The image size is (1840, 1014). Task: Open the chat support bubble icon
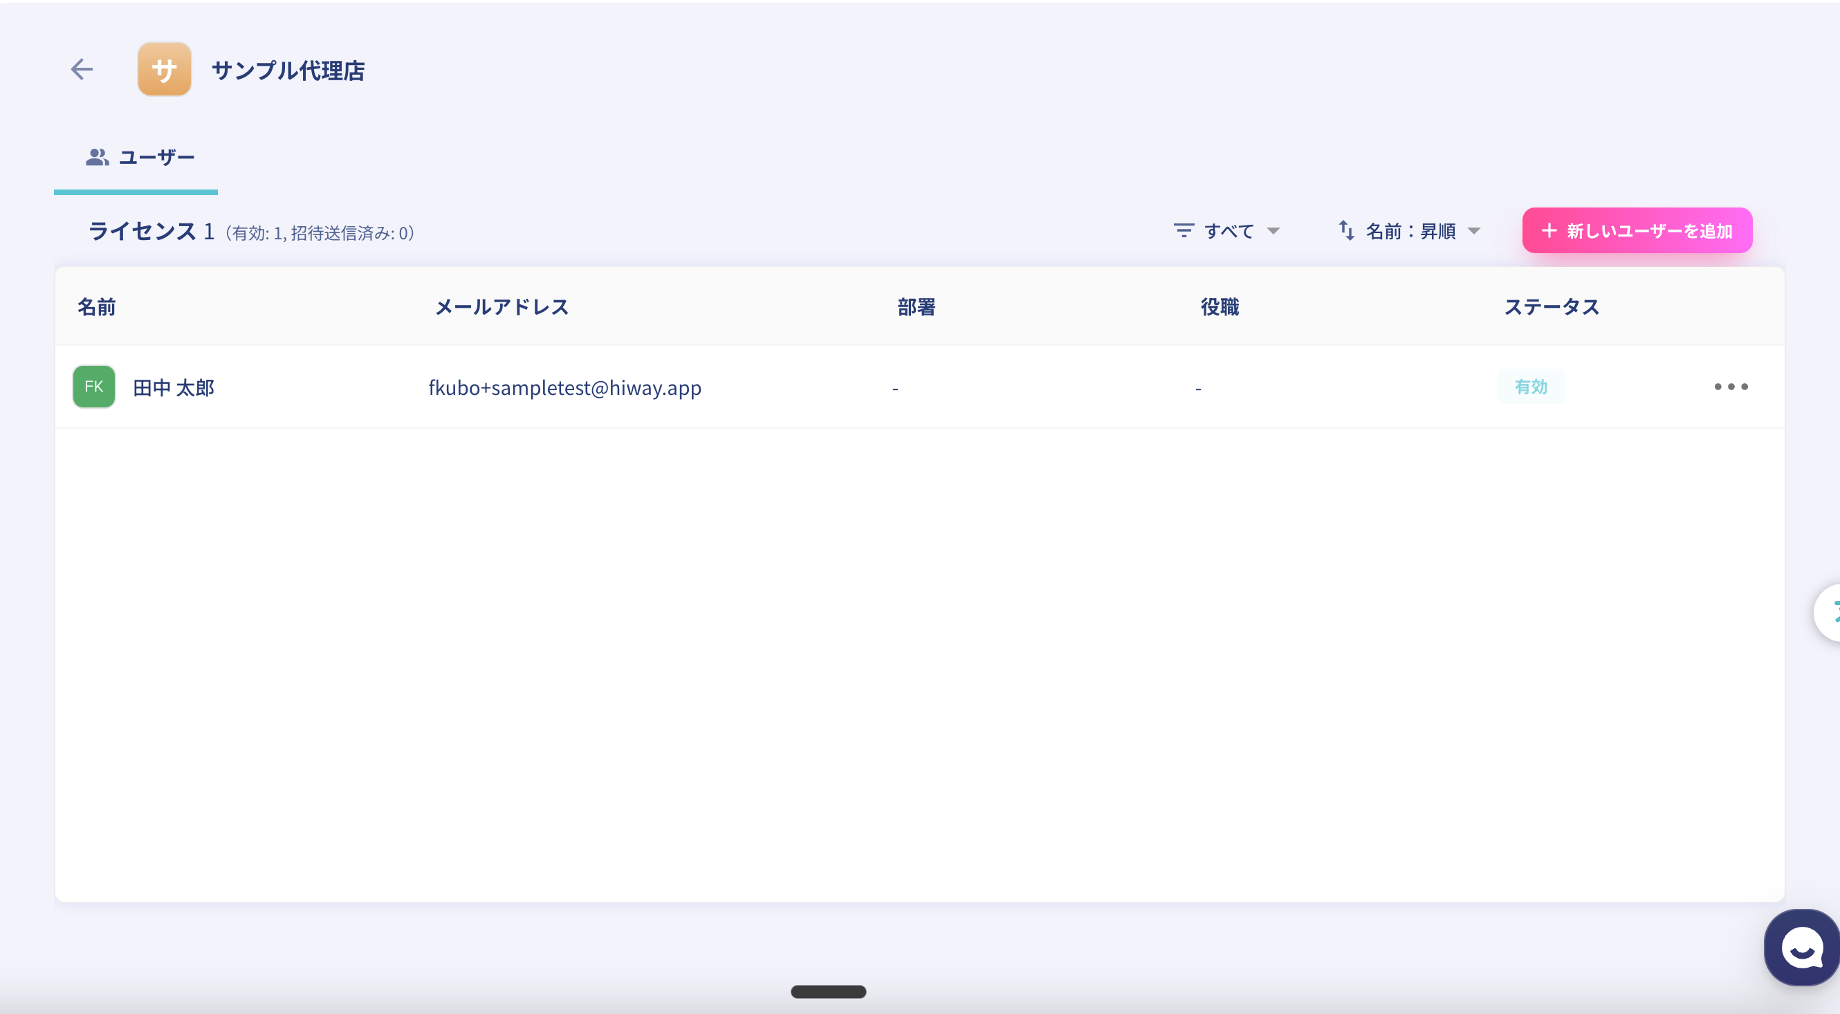coord(1802,948)
